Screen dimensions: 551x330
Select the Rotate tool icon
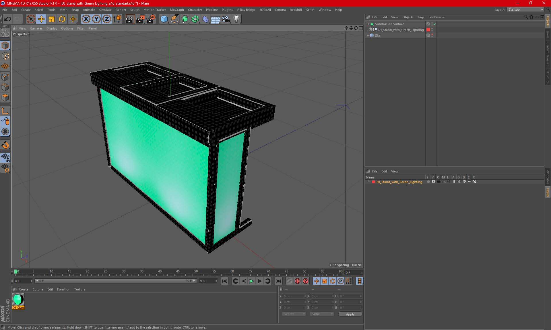click(62, 19)
